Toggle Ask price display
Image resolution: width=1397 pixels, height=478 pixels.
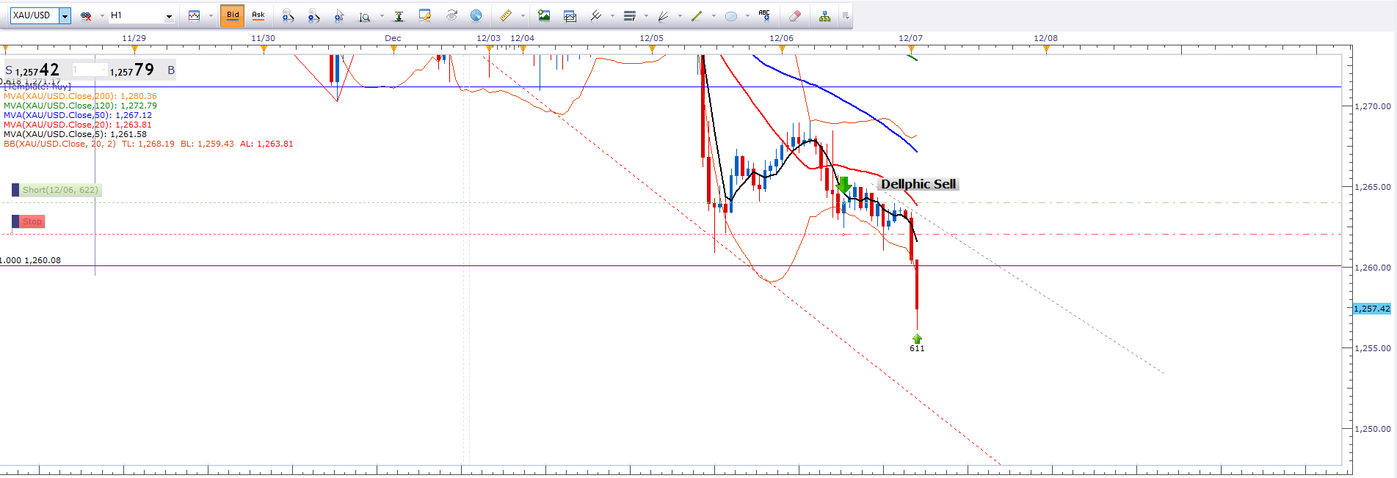(258, 15)
